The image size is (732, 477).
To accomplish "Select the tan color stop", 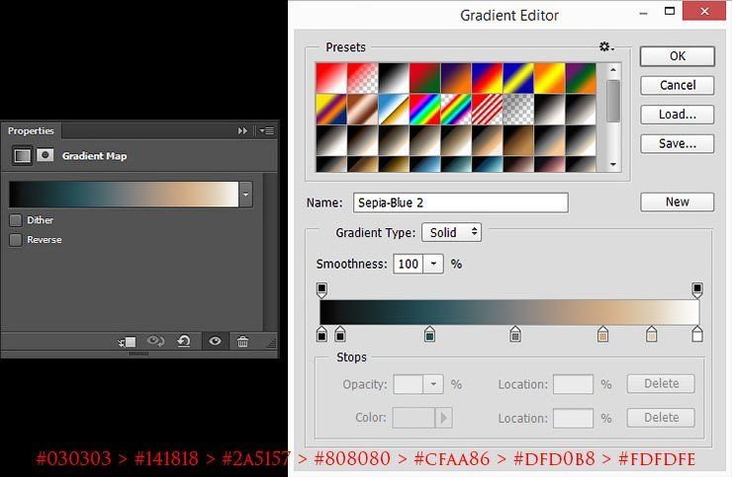I will [x=602, y=334].
